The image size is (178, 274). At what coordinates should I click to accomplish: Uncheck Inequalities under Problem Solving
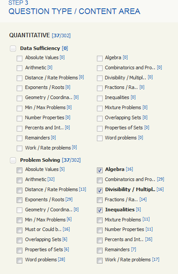click(100, 210)
